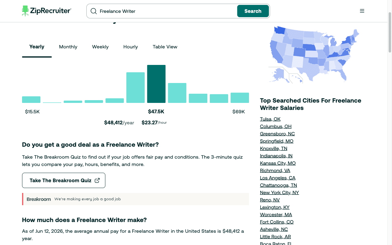The image size is (392, 245).
Task: Open the Los Angeles, CA link
Action: tap(278, 178)
